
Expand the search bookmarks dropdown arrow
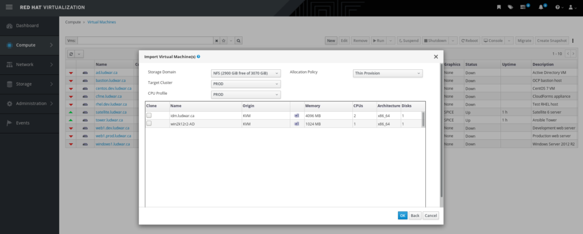tap(231, 41)
